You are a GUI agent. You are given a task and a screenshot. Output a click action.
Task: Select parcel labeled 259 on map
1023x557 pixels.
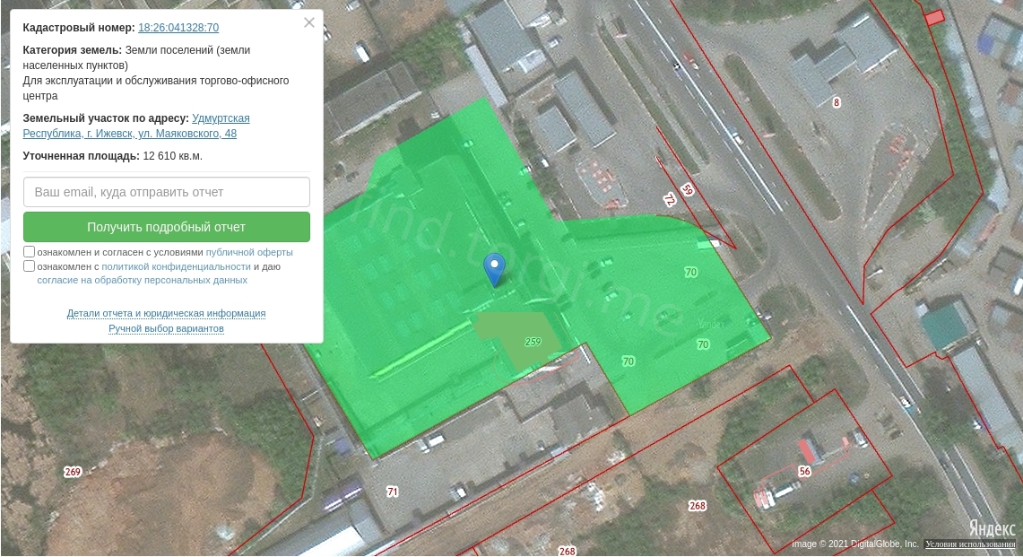pyautogui.click(x=533, y=342)
